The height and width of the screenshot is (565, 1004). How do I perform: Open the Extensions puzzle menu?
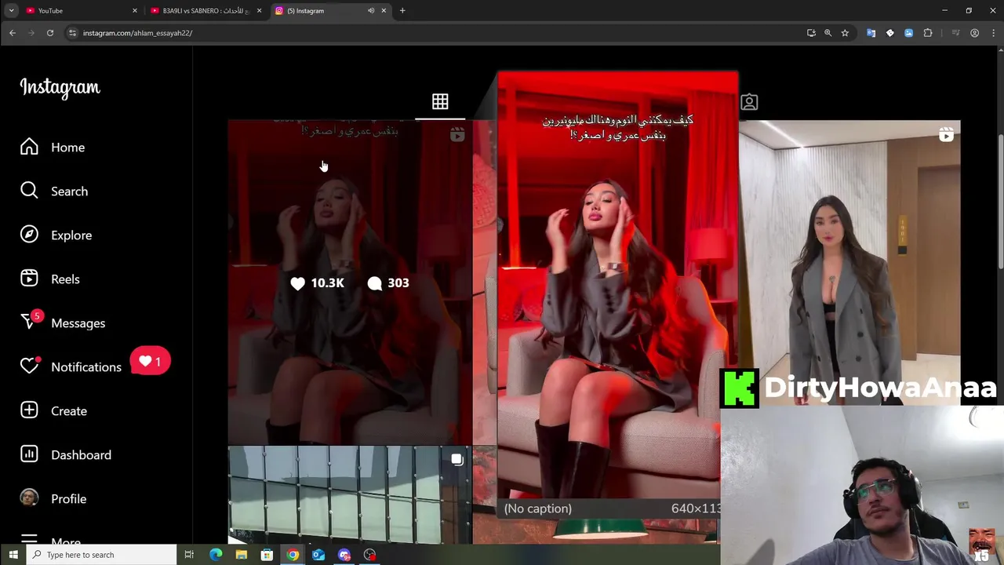[x=928, y=33]
